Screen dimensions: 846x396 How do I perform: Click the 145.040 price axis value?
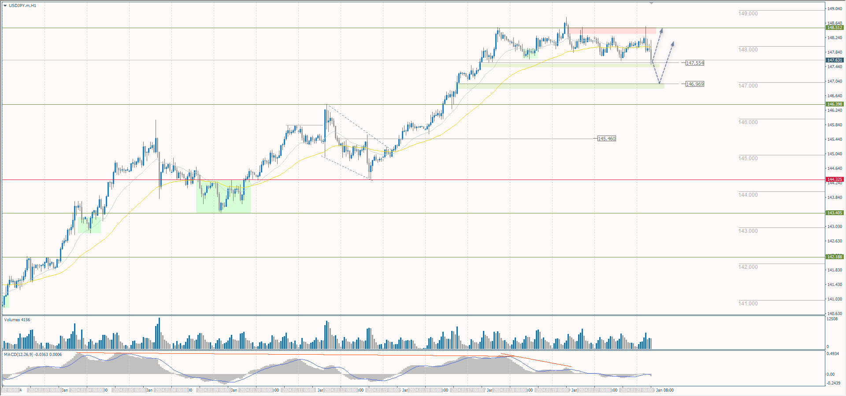pos(835,154)
